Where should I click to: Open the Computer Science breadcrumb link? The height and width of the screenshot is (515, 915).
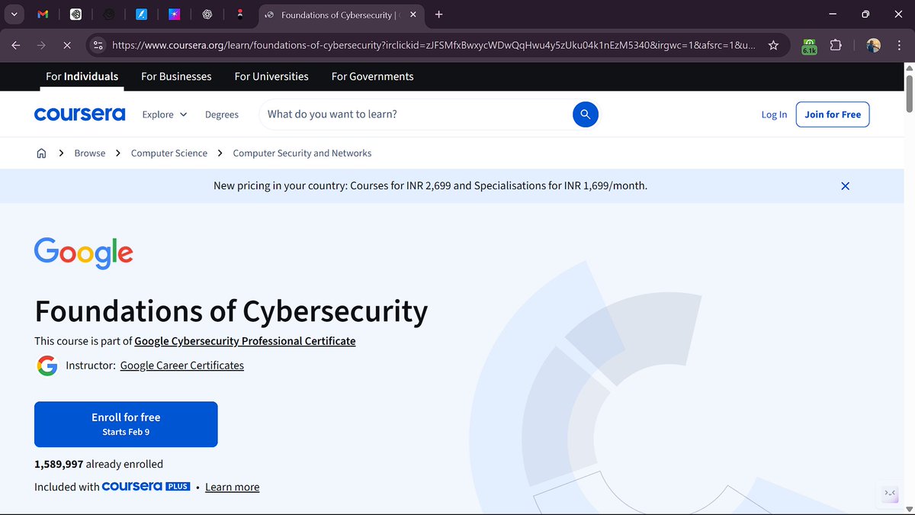pos(169,153)
